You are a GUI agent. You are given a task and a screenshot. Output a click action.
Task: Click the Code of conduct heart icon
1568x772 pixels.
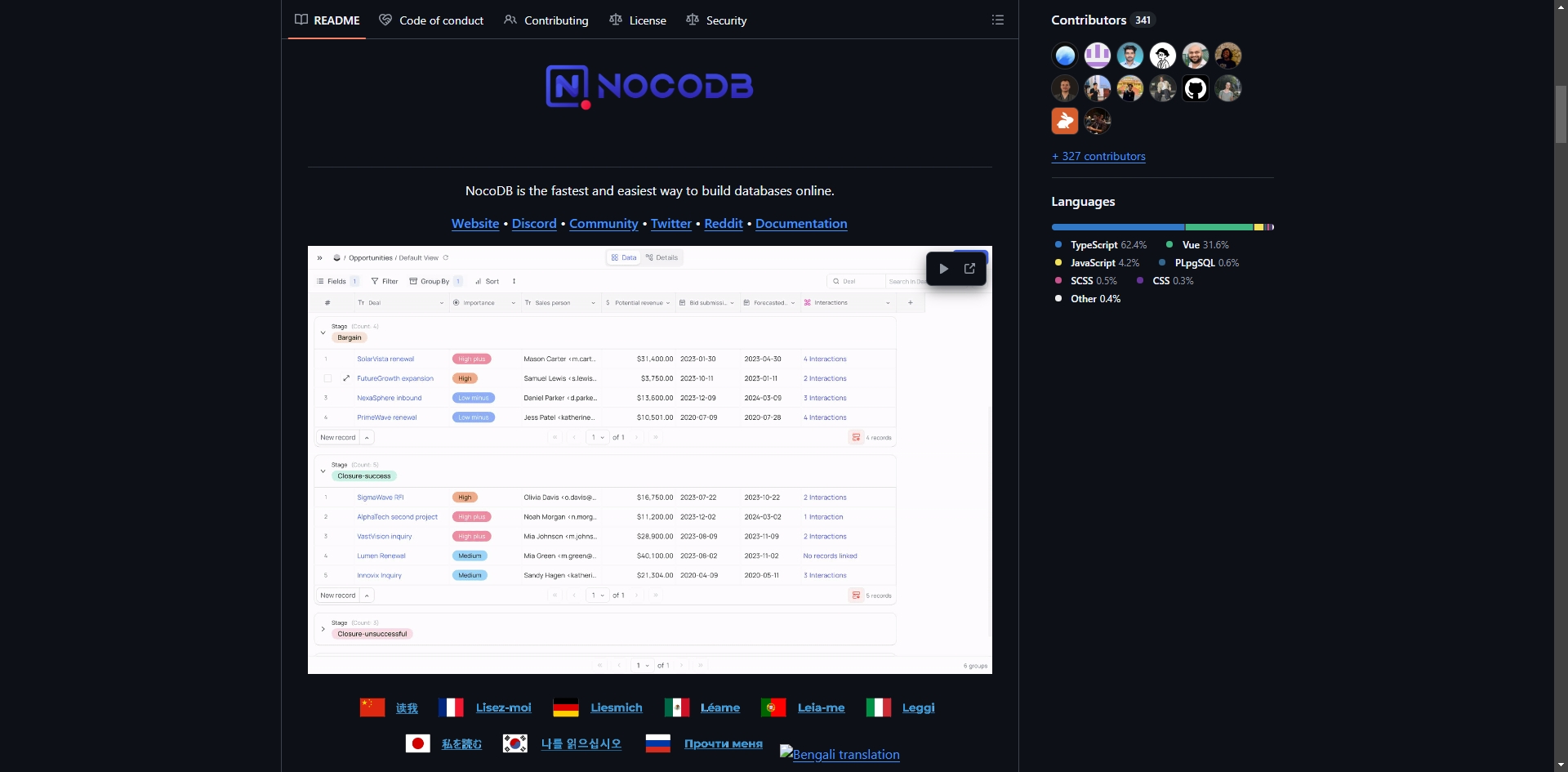click(385, 20)
